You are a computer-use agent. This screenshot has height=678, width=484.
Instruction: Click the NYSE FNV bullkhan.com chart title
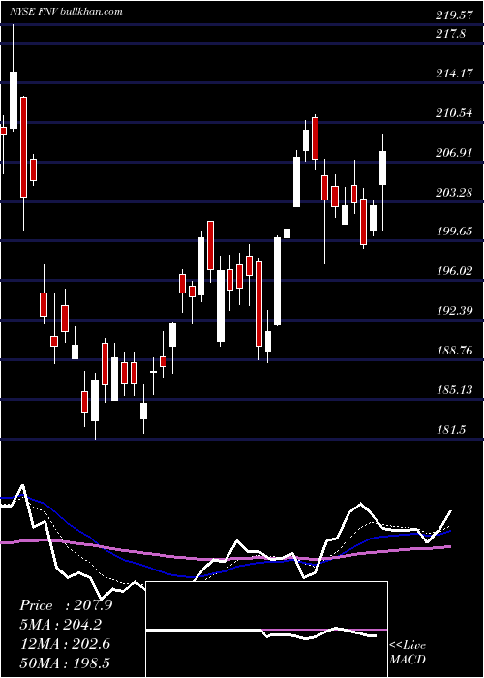tap(66, 12)
